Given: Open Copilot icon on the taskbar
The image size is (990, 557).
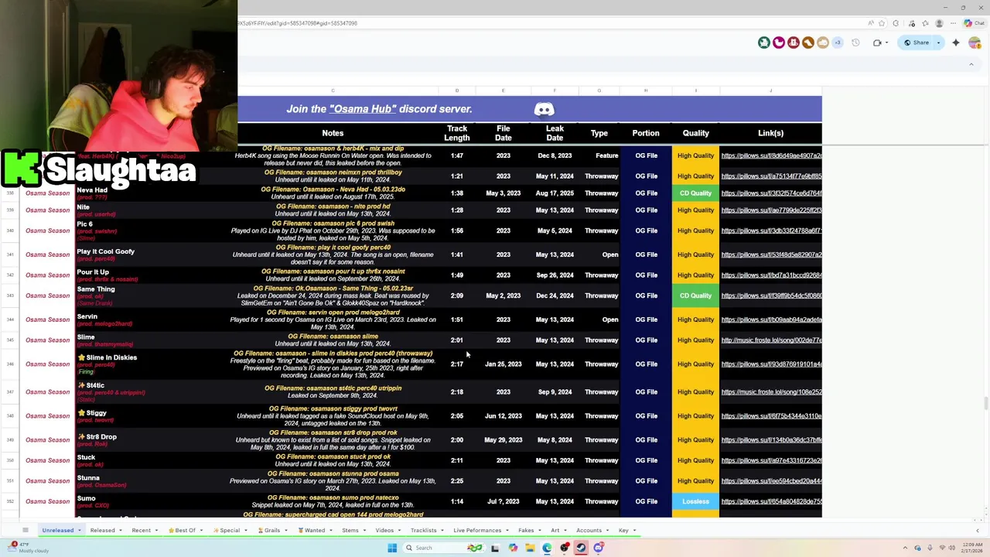Looking at the screenshot, I should pos(513,548).
